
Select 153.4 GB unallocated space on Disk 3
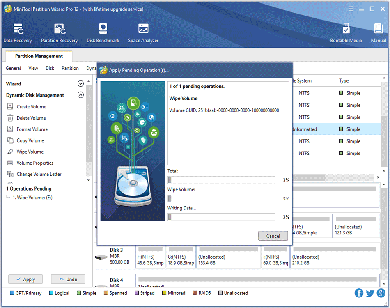pyautogui.click(x=229, y=257)
